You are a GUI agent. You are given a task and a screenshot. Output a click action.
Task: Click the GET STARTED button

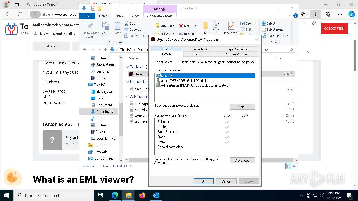point(334,28)
